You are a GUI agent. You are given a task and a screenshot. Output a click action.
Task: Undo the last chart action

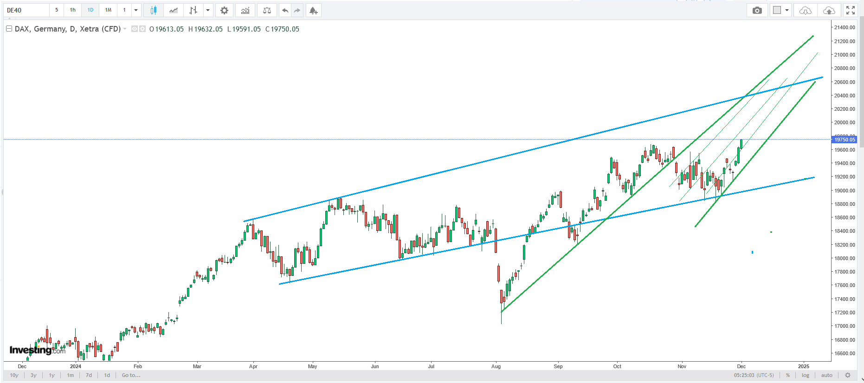tap(285, 10)
